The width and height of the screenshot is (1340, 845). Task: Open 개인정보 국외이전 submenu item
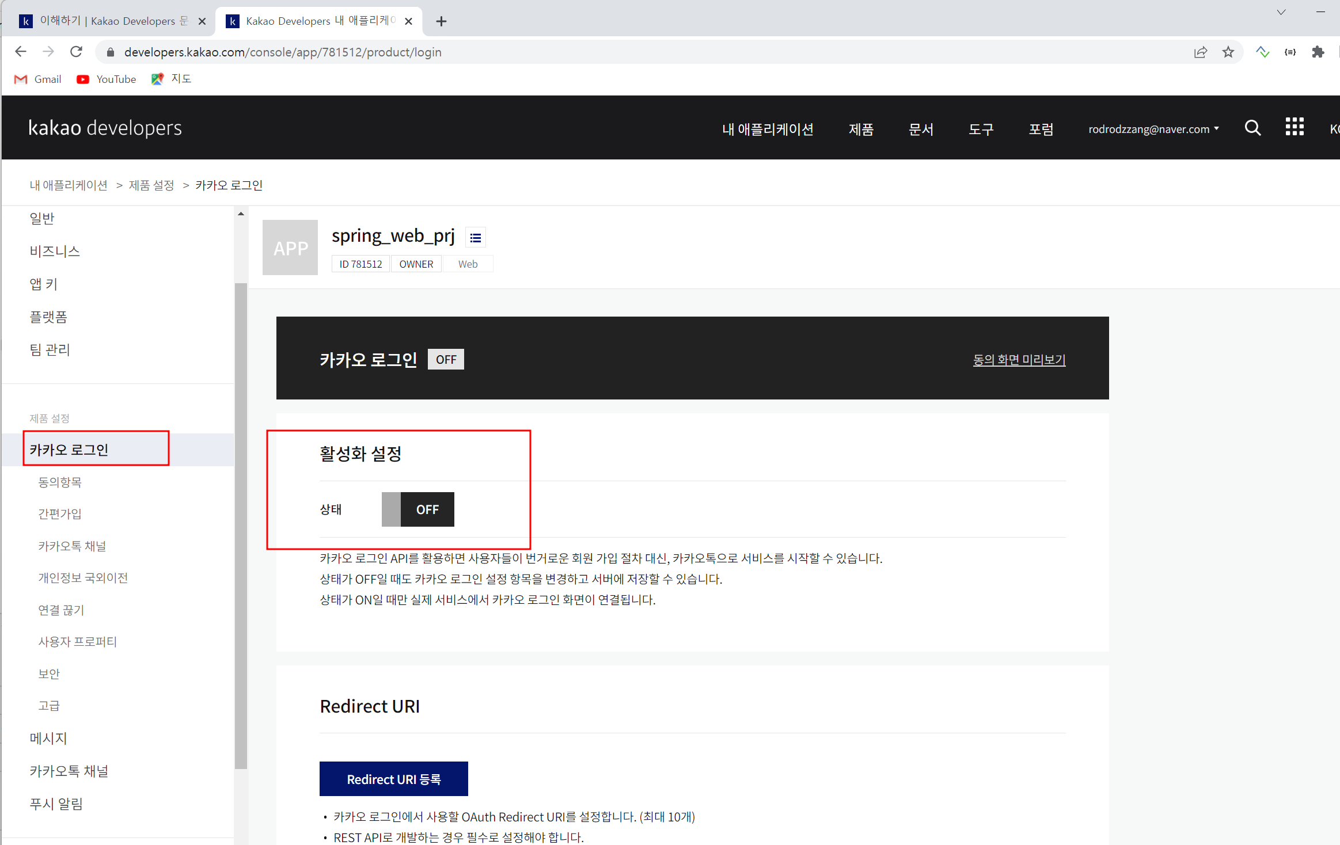(x=83, y=578)
